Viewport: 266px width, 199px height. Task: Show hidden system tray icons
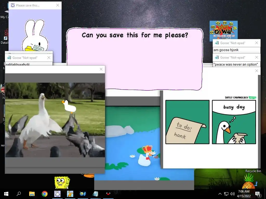(220, 194)
